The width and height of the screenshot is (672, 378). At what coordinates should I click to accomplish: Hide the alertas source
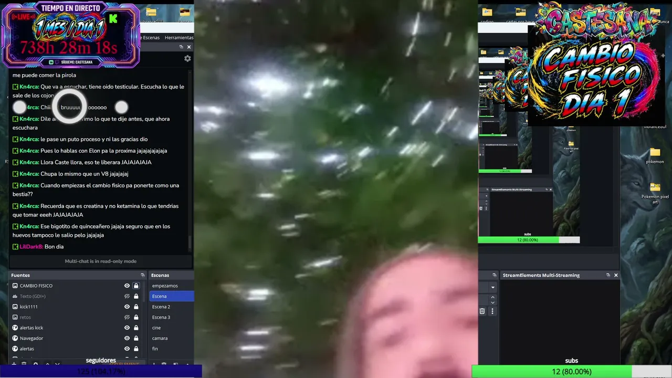coord(127,349)
